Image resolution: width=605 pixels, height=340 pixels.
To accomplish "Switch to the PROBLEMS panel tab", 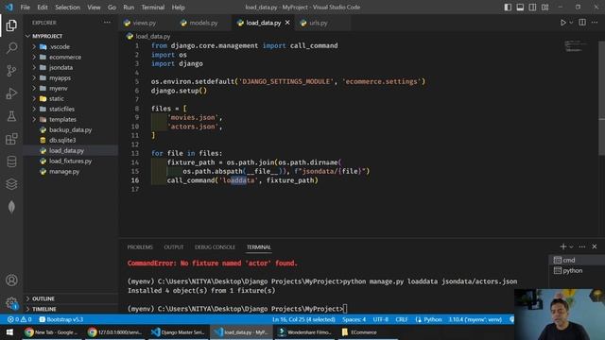I will 140,247.
